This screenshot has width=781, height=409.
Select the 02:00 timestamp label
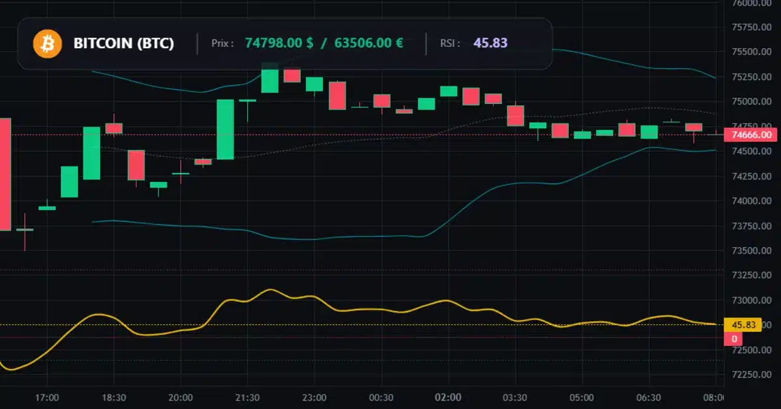[448, 397]
